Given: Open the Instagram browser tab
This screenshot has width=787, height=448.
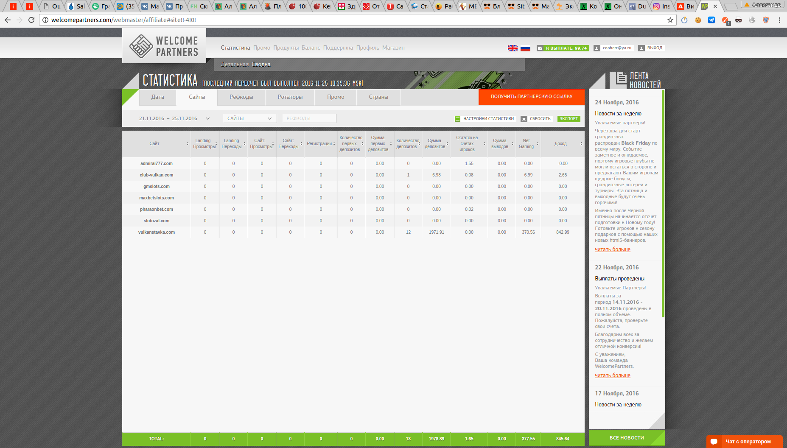Looking at the screenshot, I should [661, 6].
